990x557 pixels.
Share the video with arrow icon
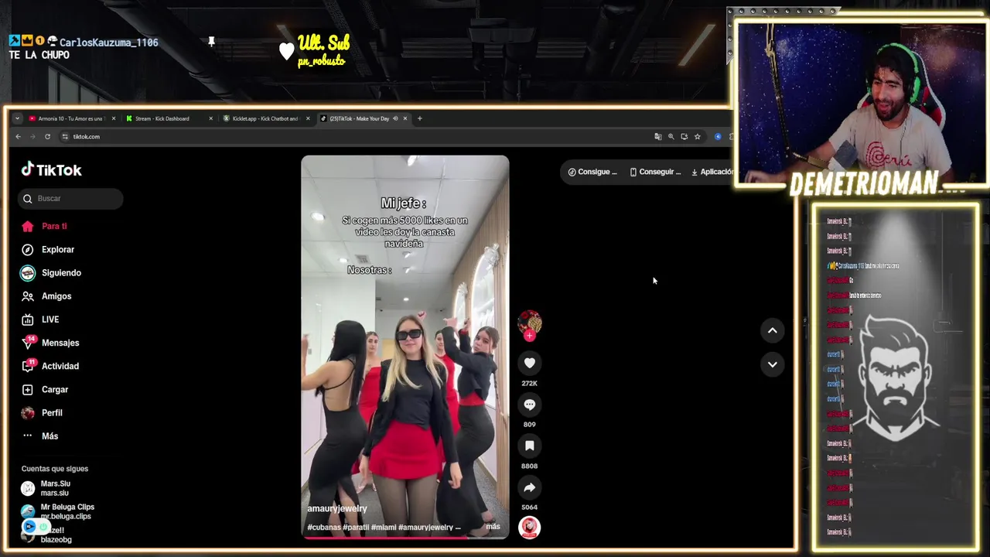pos(529,487)
